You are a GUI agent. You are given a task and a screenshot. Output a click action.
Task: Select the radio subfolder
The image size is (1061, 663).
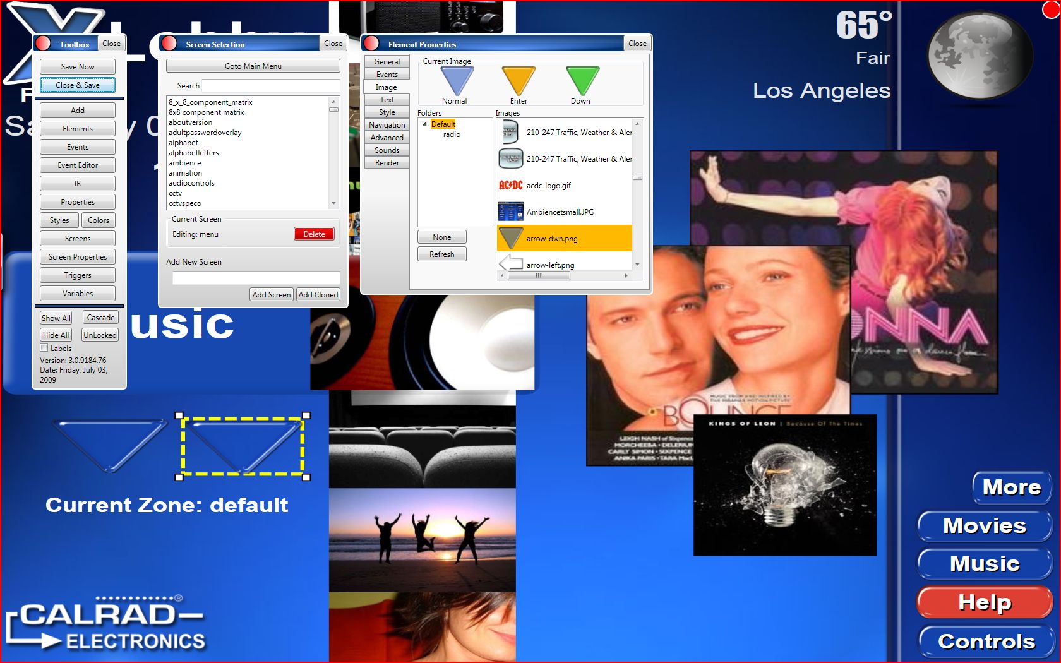452,134
